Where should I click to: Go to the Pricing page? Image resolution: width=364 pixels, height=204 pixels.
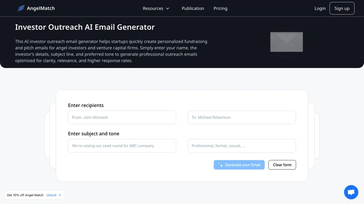[x=220, y=8]
